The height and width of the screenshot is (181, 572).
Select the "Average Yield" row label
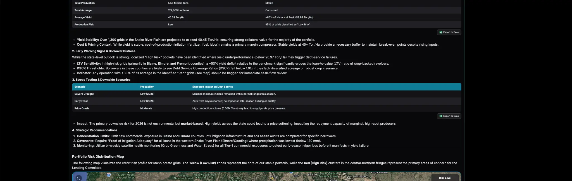tap(83, 17)
